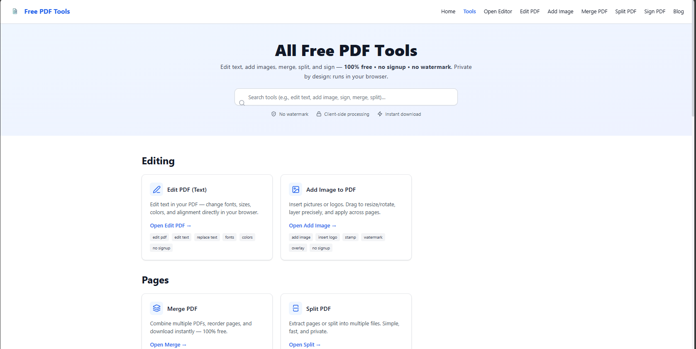Screen dimensions: 696x349
Task: Click the picture icon on Add Image card
Action: [x=295, y=190]
